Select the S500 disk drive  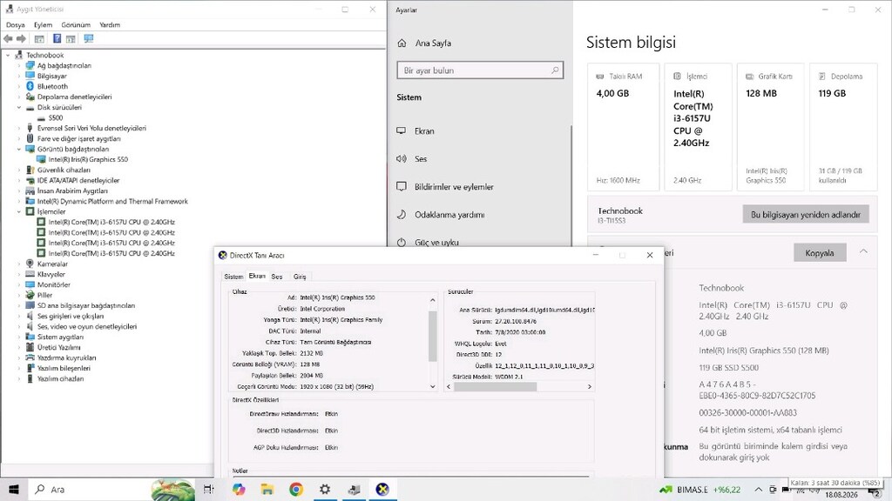click(56, 117)
